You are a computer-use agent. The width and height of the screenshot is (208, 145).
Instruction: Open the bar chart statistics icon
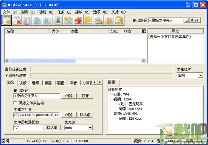point(58,20)
